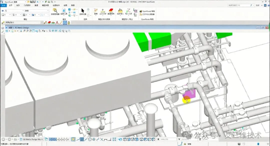The height and width of the screenshot is (146, 270).
Task: Switch to the 绘图制作 tab
Action: (56, 5)
